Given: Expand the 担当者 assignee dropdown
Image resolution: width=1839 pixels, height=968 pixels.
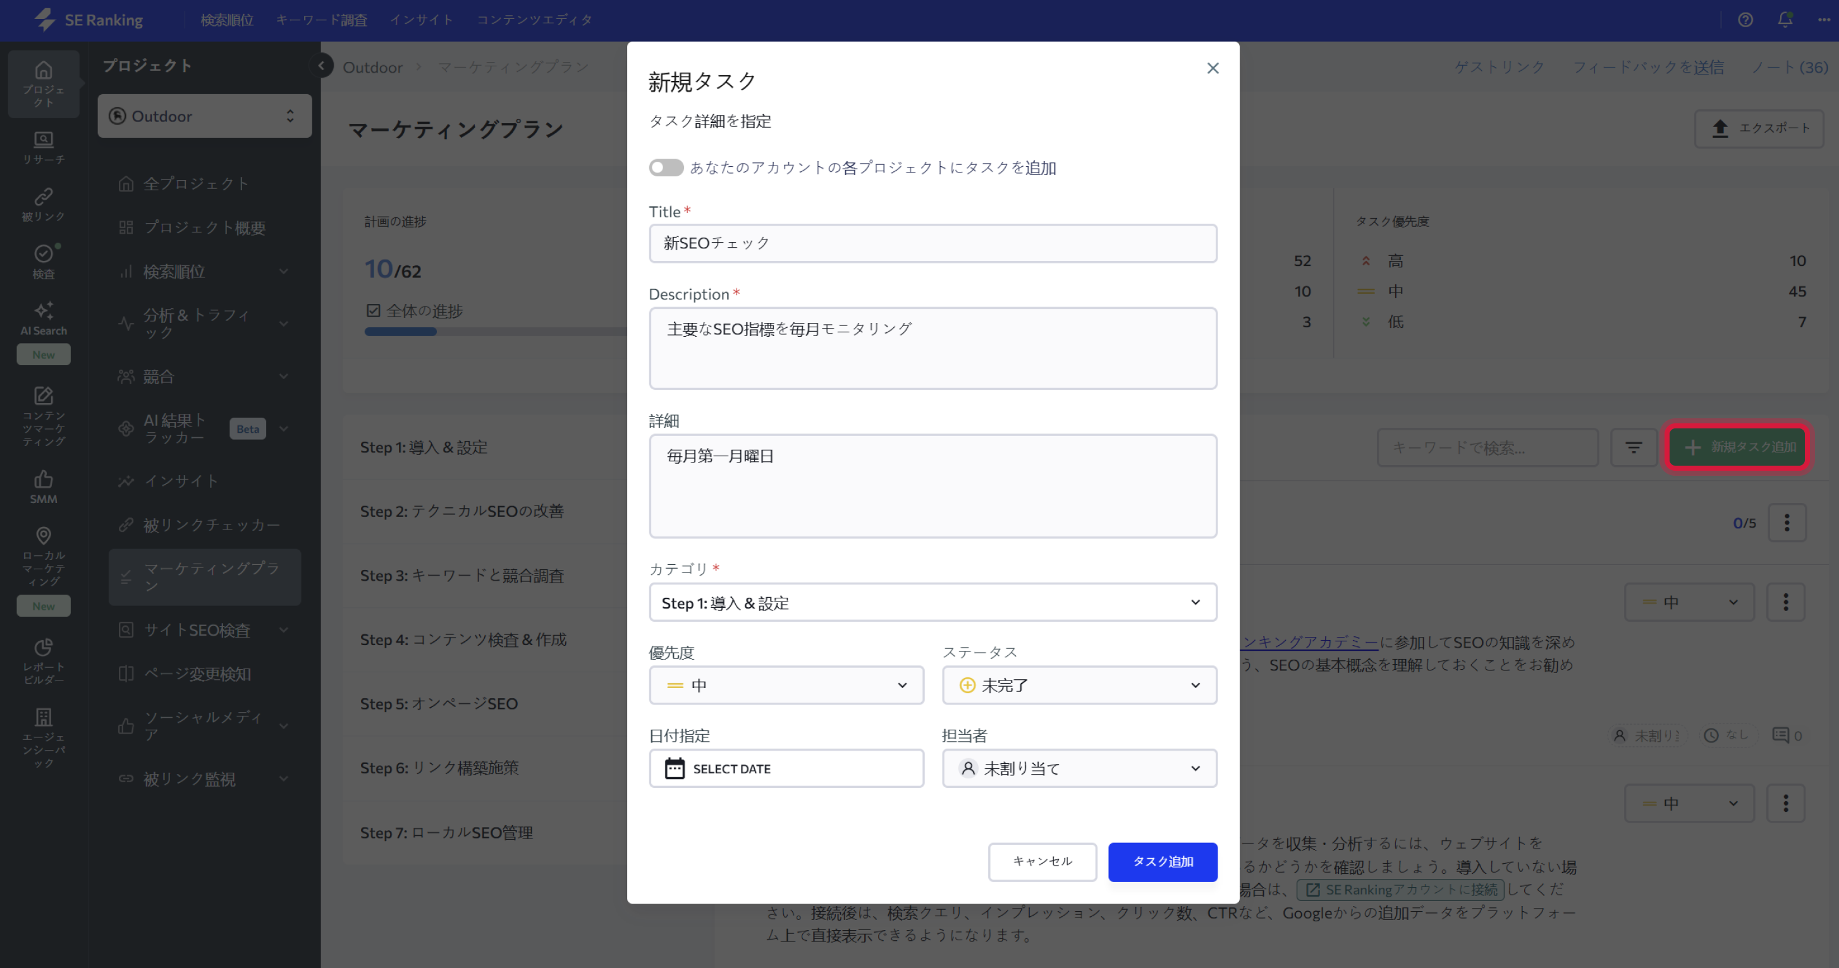Looking at the screenshot, I should [1078, 768].
